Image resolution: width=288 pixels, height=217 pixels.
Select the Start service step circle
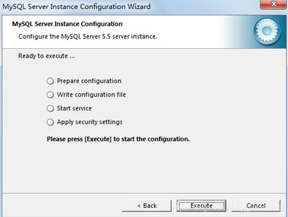pos(50,108)
